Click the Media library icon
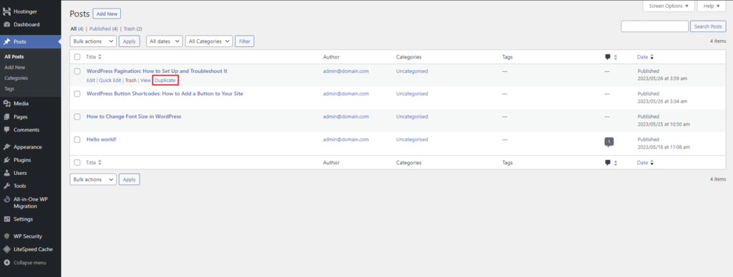 pyautogui.click(x=6, y=104)
